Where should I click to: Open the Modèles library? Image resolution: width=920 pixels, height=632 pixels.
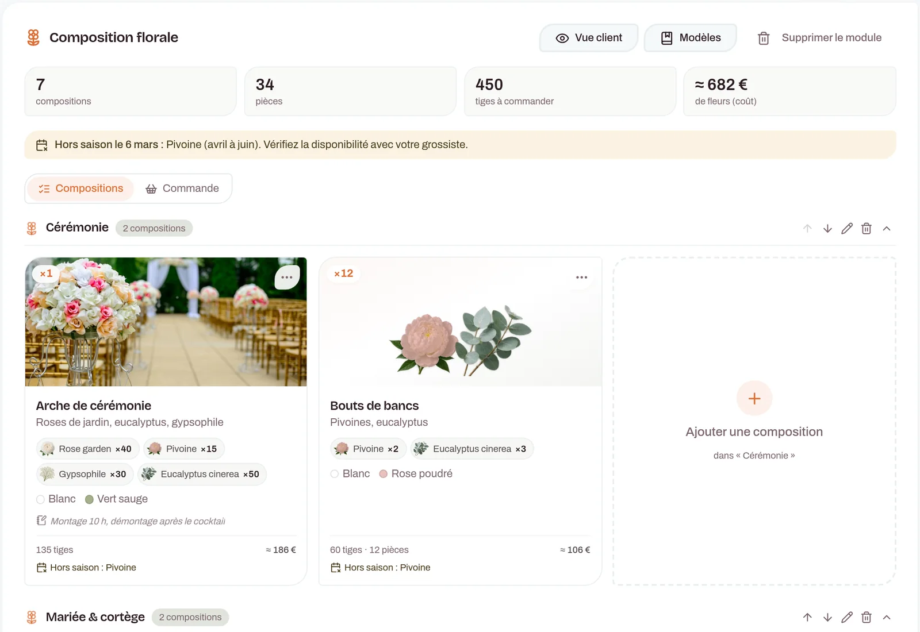691,38
